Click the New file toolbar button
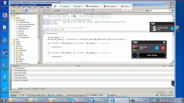This screenshot has width=184, height=103. pyautogui.click(x=14, y=11)
